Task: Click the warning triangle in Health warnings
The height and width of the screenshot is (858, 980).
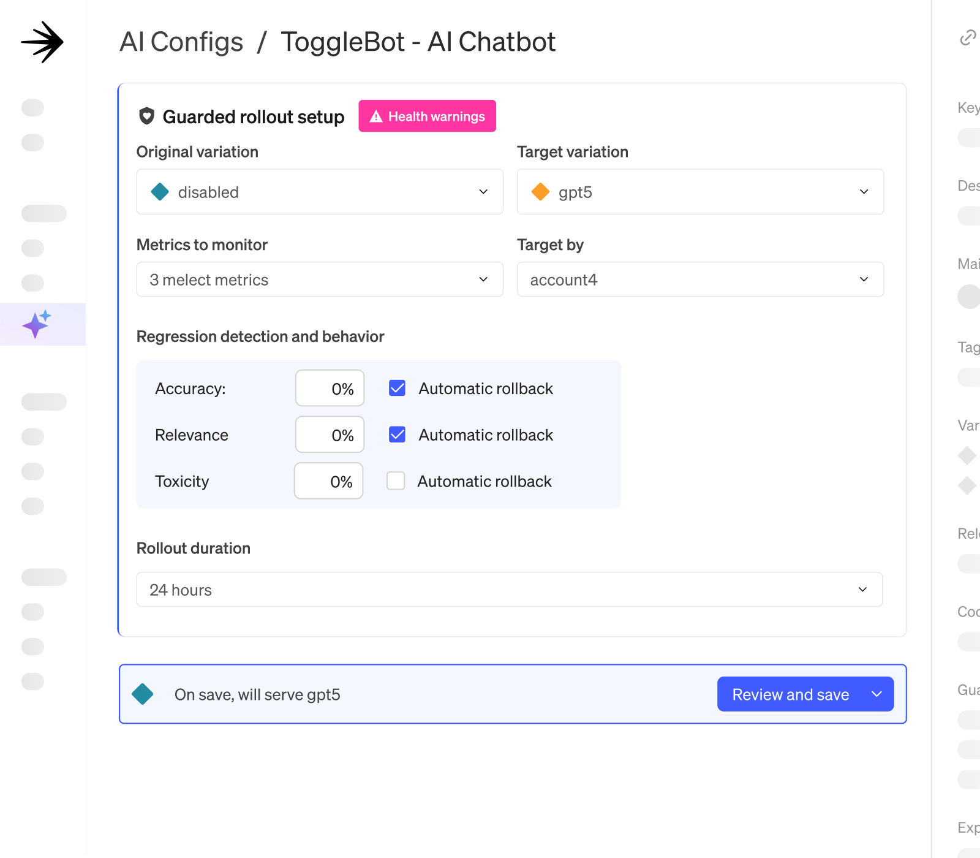Action: pyautogui.click(x=376, y=116)
